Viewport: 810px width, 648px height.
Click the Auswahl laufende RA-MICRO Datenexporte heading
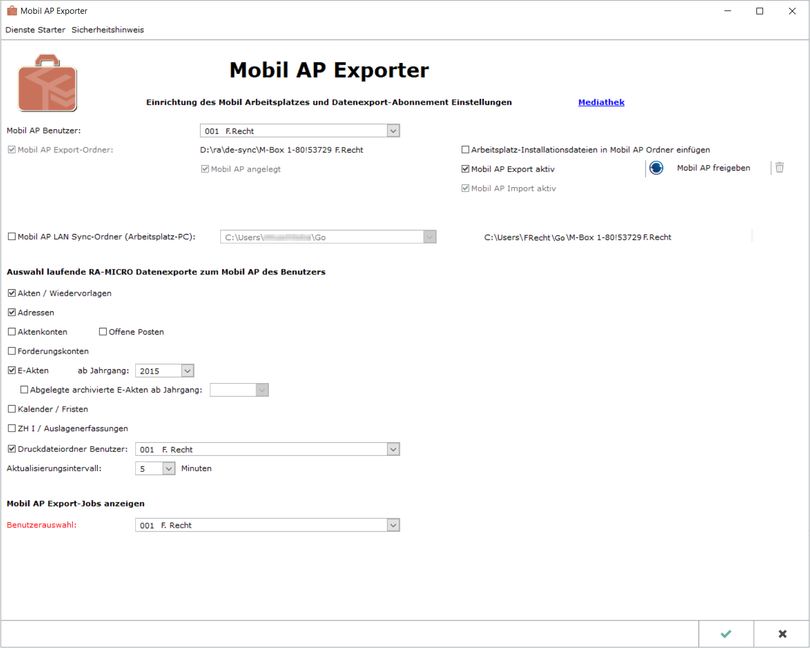click(166, 272)
